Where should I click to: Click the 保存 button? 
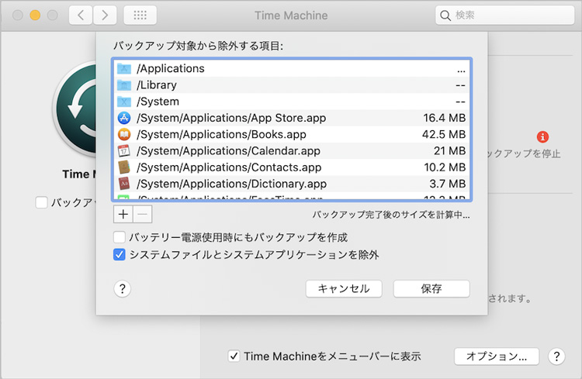click(431, 288)
